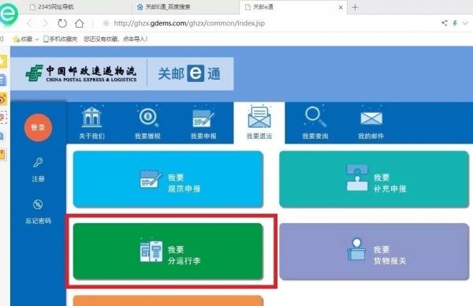Viewport: 473px width, 306px height.
Task: Click the Weibo eye icon in browser sidebar
Action: pos(3,99)
